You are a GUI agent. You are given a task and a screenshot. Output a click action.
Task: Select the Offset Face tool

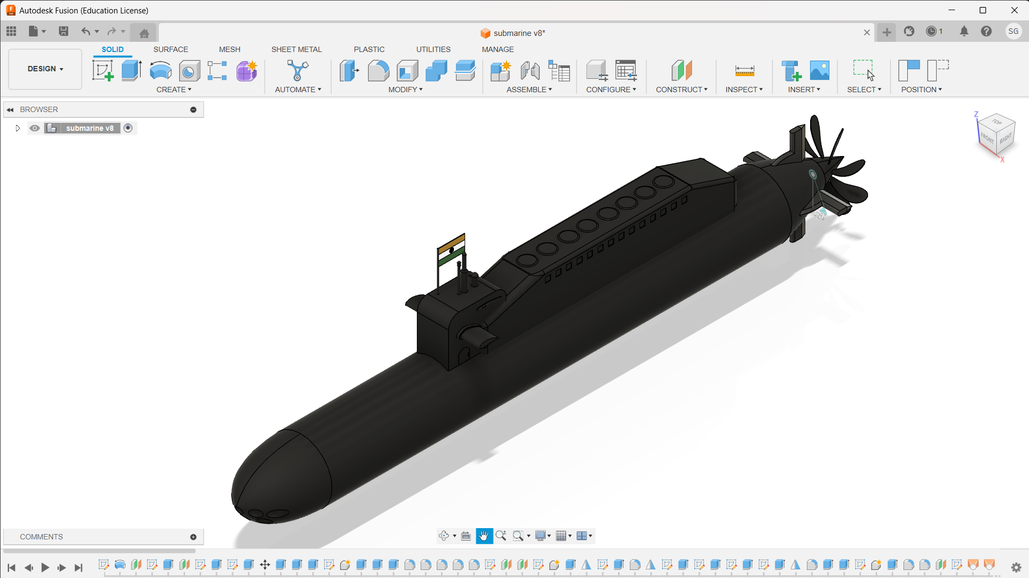coord(465,70)
